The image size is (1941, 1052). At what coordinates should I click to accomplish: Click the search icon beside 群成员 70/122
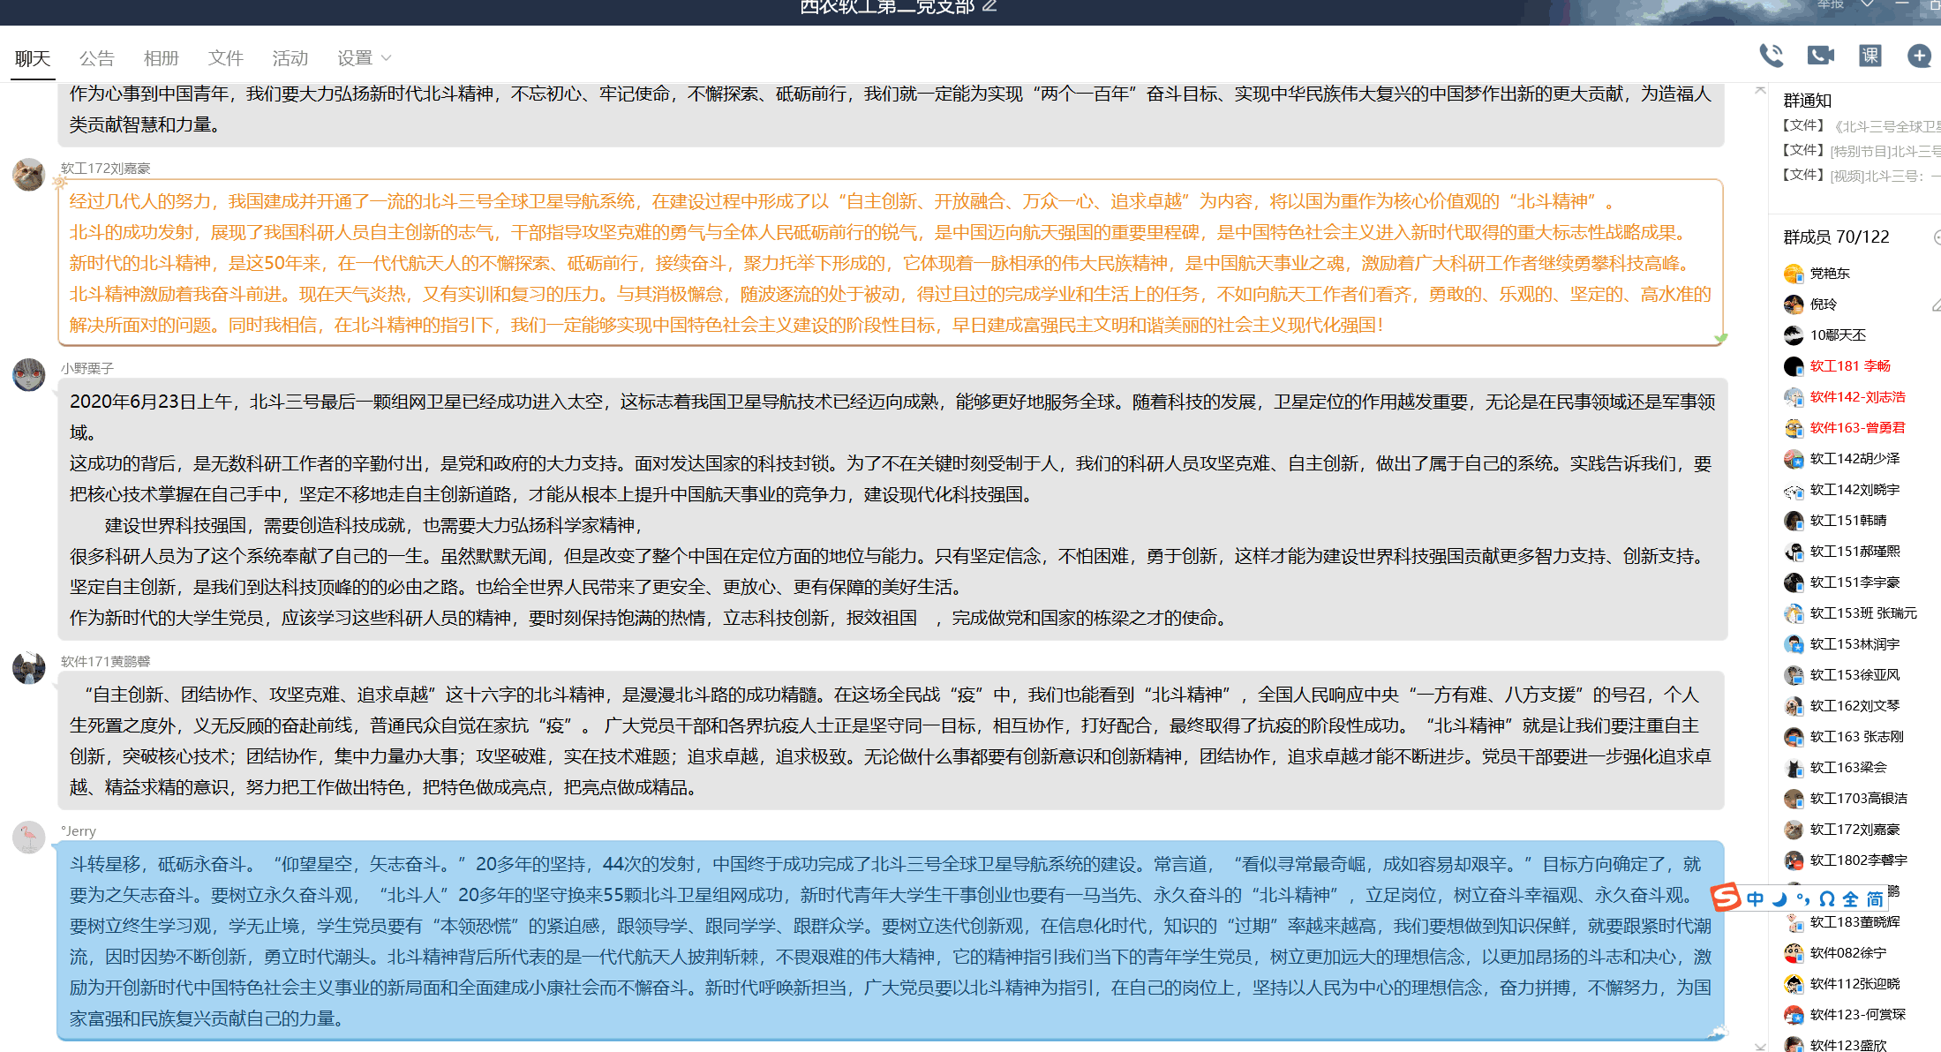(x=1936, y=237)
